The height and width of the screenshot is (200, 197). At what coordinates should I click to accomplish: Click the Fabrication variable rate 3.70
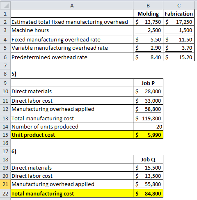tap(179, 48)
